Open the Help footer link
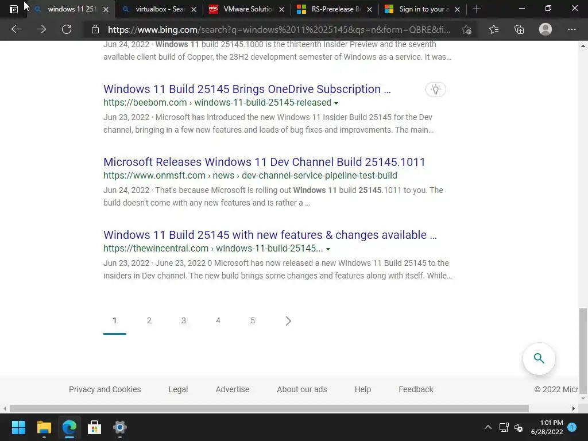 click(x=363, y=389)
